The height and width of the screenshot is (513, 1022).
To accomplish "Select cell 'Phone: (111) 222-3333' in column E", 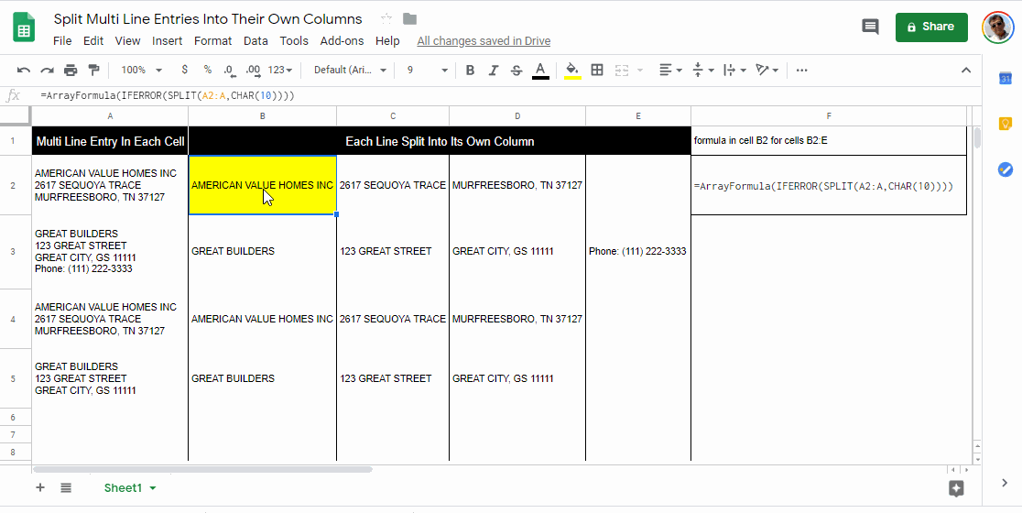I will pos(637,251).
